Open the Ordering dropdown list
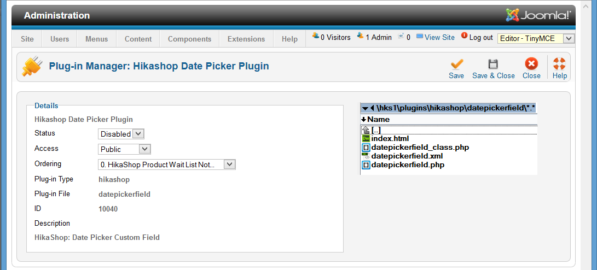 (x=167, y=165)
